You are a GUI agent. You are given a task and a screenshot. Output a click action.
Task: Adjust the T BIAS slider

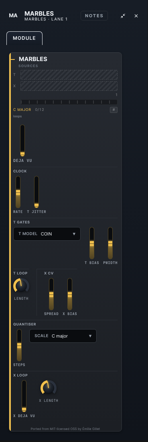tap(92, 243)
